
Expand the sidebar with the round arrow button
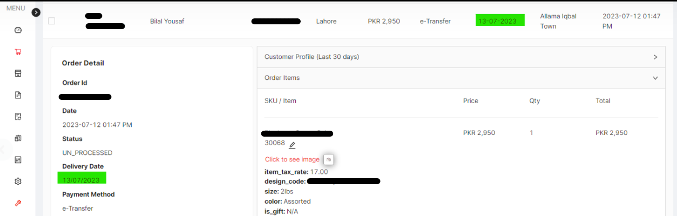(x=36, y=12)
